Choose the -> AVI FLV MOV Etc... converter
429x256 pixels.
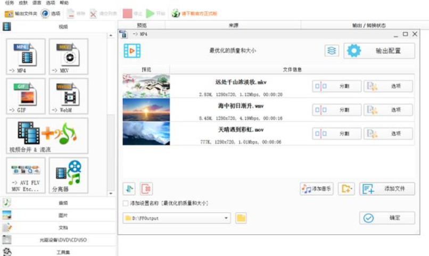click(26, 176)
